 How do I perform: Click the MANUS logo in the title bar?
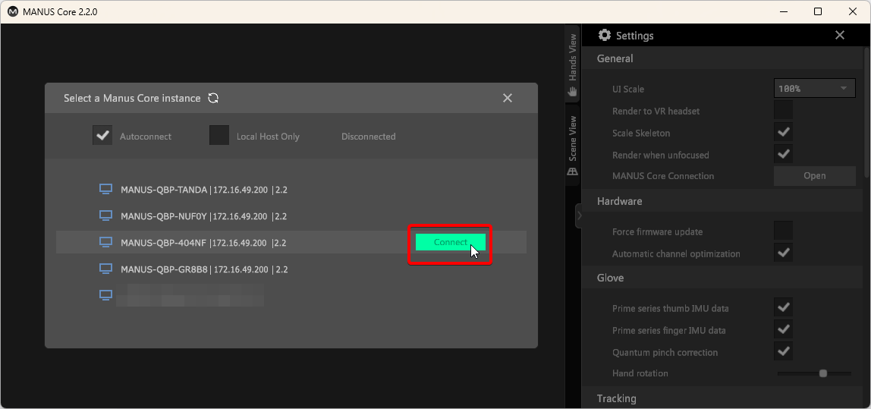coord(12,11)
